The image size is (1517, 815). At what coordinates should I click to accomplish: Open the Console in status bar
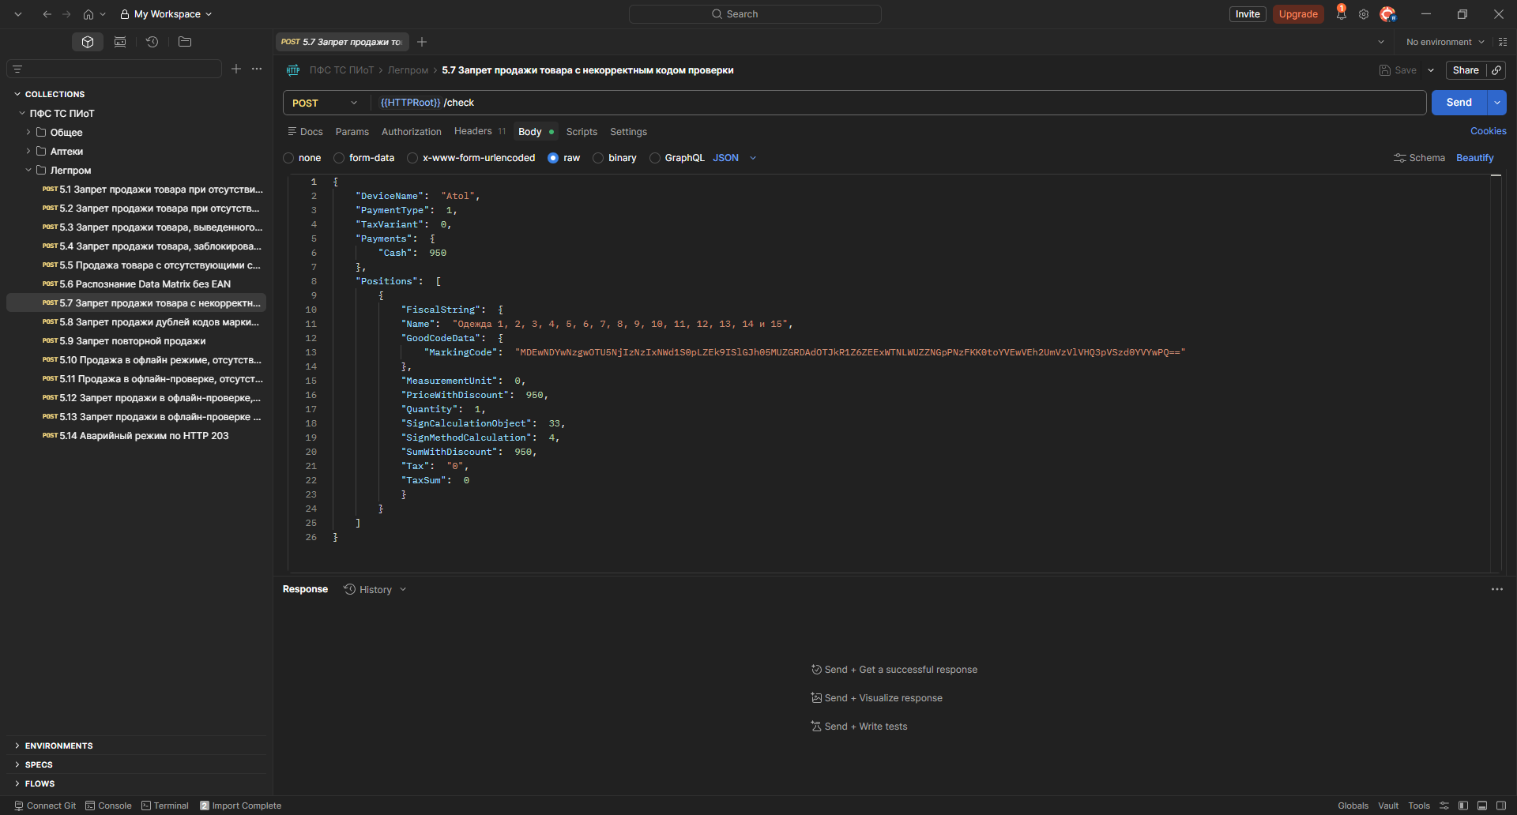point(108,806)
